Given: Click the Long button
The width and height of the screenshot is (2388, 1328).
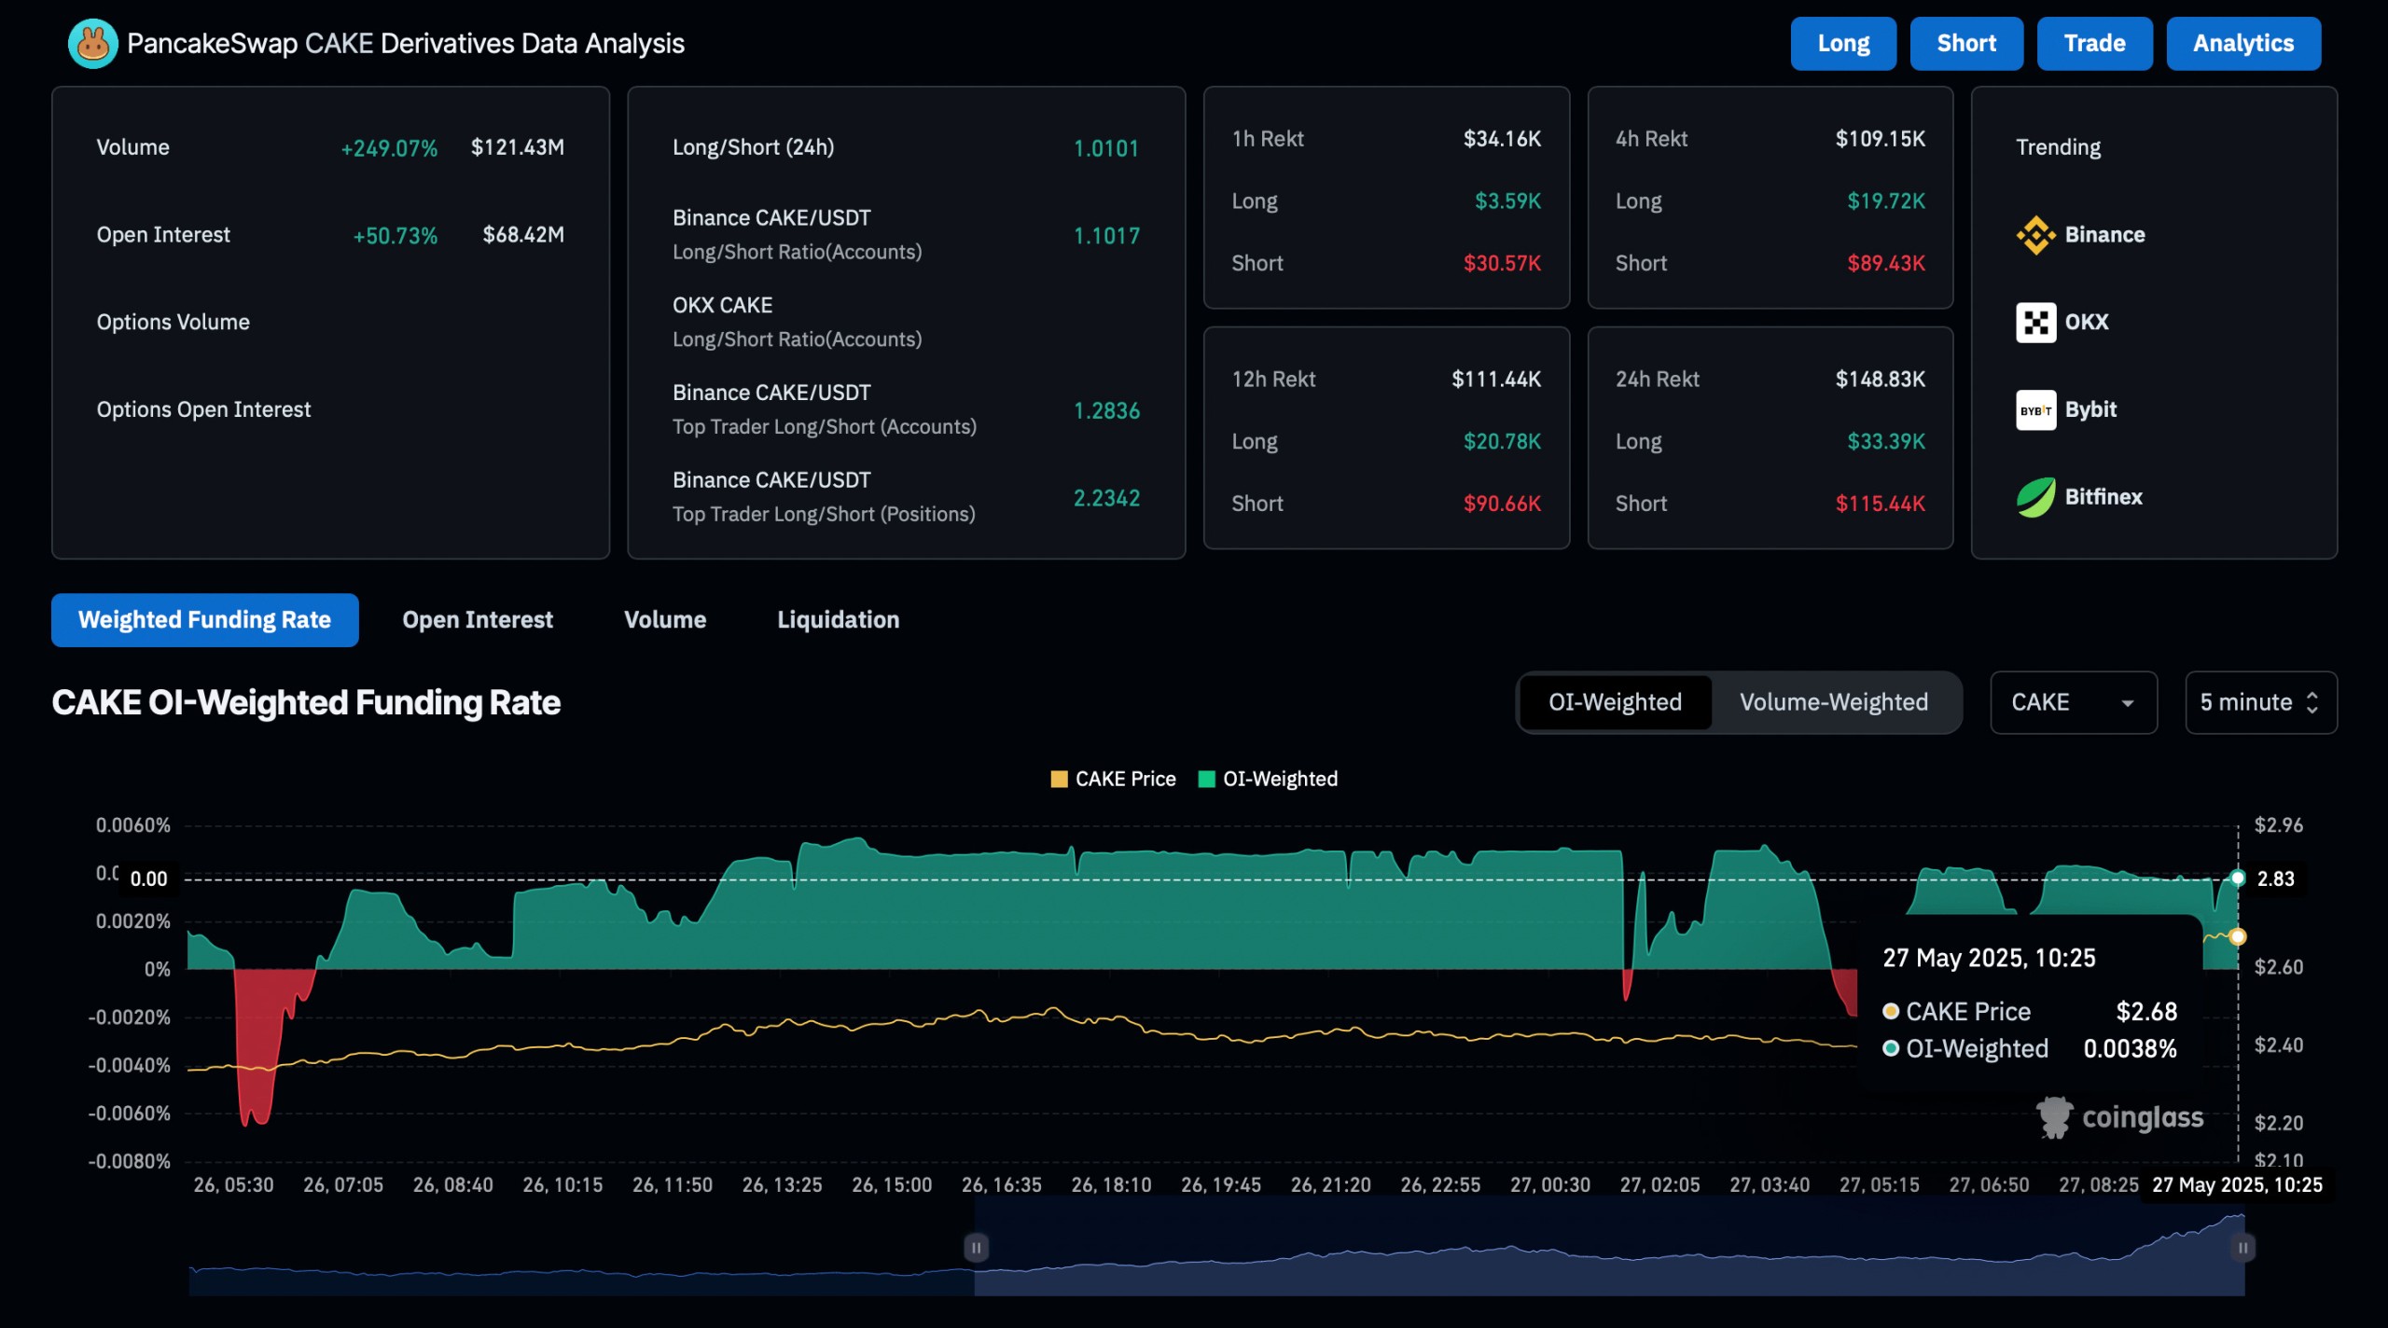Looking at the screenshot, I should (x=1842, y=44).
